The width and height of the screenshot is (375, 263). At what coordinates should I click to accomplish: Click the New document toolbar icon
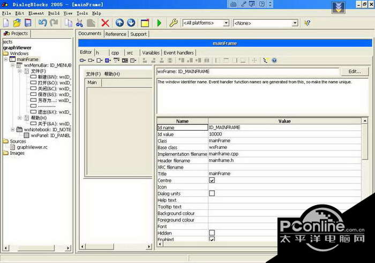(6, 23)
